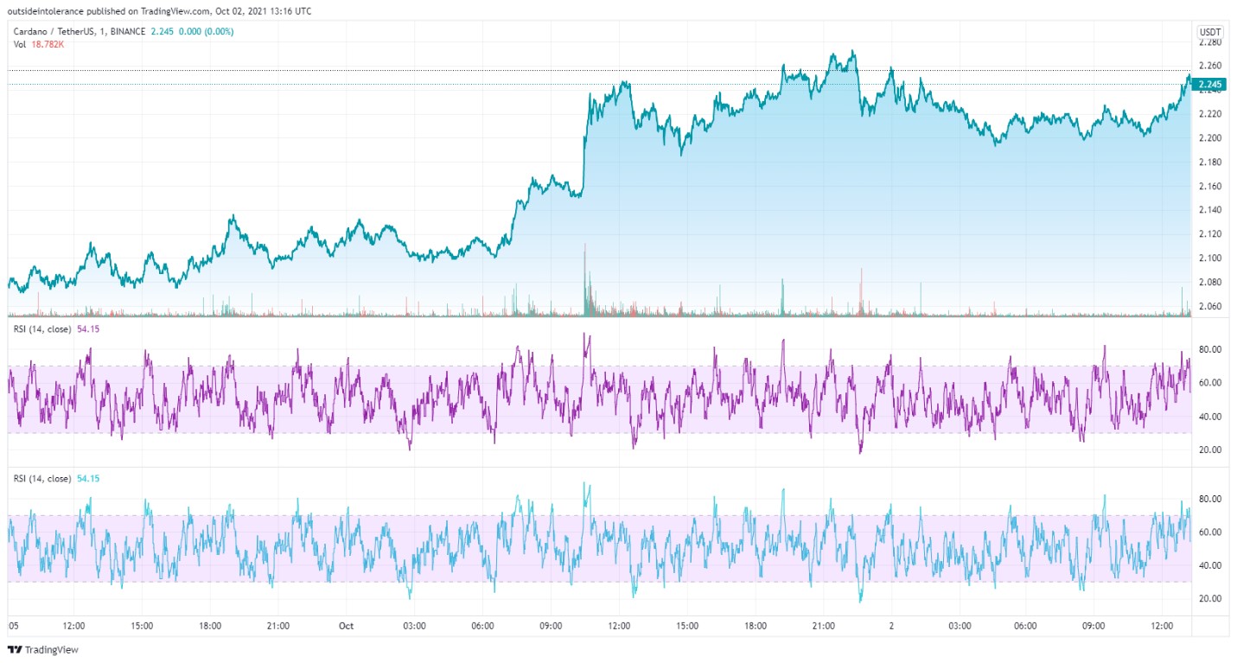
Task: Click the TradingView logo at bottom left
Action: point(42,649)
